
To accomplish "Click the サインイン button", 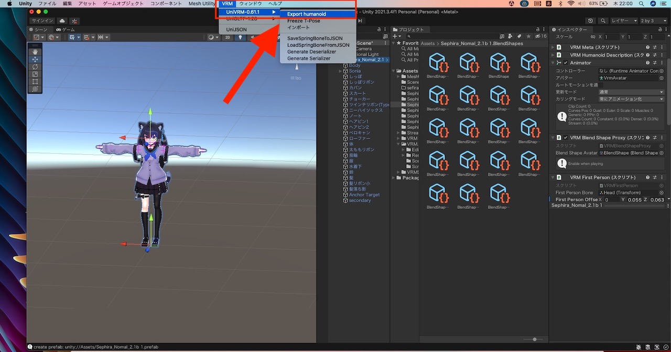I will pos(42,20).
